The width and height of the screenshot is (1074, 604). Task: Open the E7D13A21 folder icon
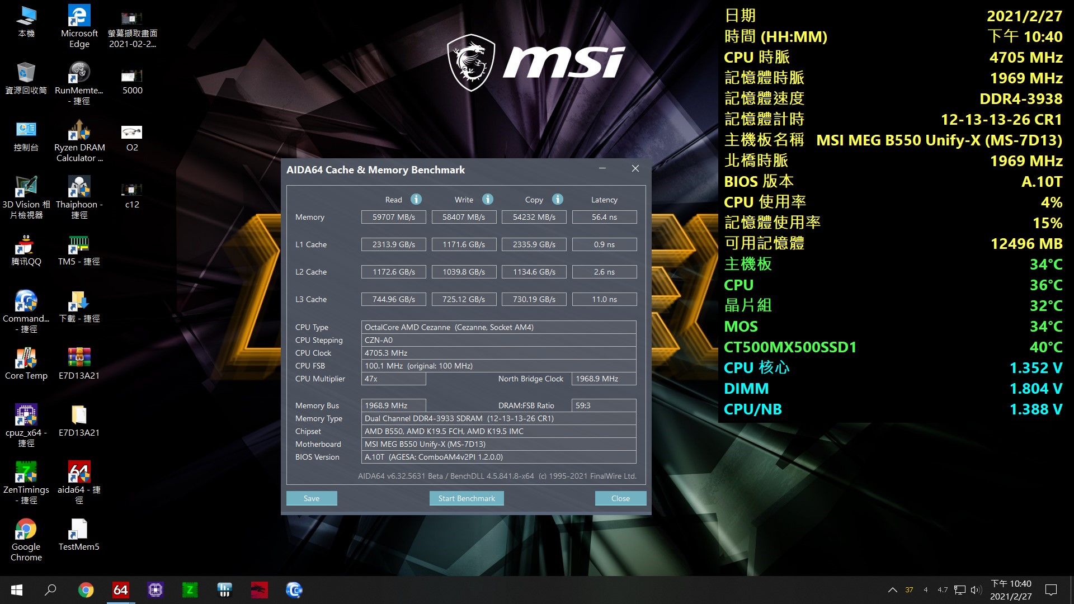pos(79,421)
